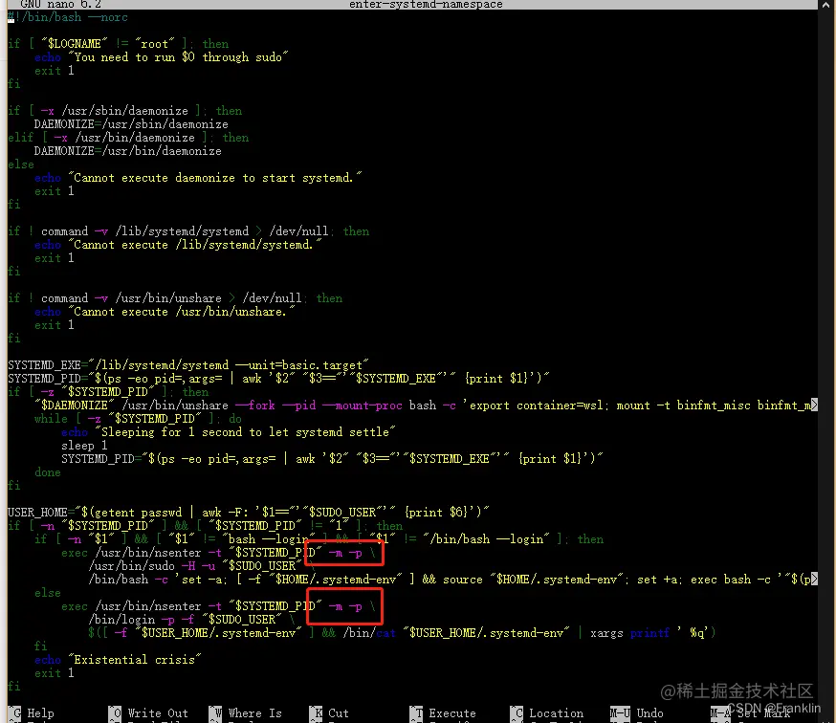Click the command -v /usr/bin/unshare line
Image resolution: width=836 pixels, height=723 pixels.
pos(175,298)
